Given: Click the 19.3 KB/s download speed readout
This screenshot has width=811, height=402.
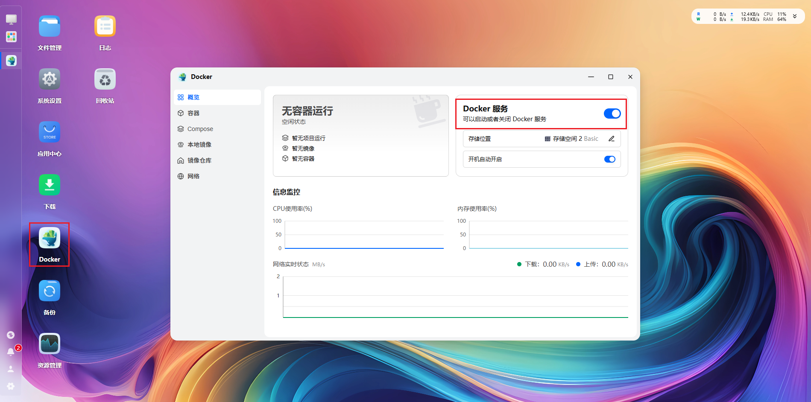Looking at the screenshot, I should click(x=750, y=19).
